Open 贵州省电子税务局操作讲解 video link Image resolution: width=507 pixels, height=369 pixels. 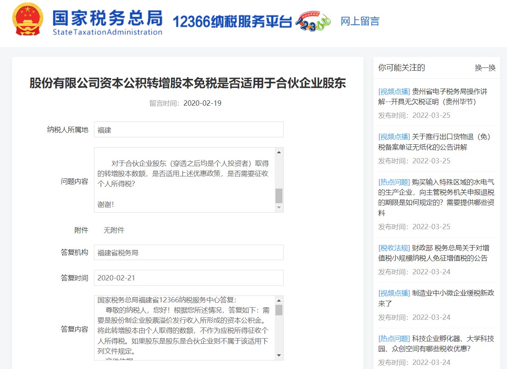click(x=433, y=96)
